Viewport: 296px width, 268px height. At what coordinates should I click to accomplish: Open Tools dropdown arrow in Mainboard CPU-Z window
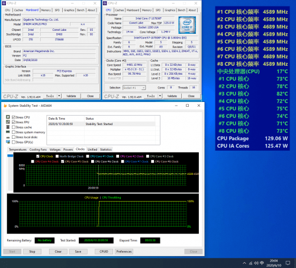[59, 96]
